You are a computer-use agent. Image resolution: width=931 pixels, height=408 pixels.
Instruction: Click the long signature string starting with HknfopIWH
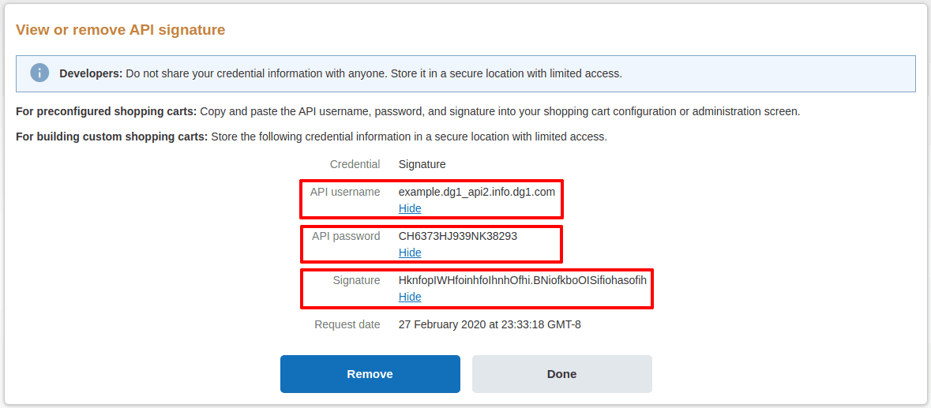[x=523, y=280]
